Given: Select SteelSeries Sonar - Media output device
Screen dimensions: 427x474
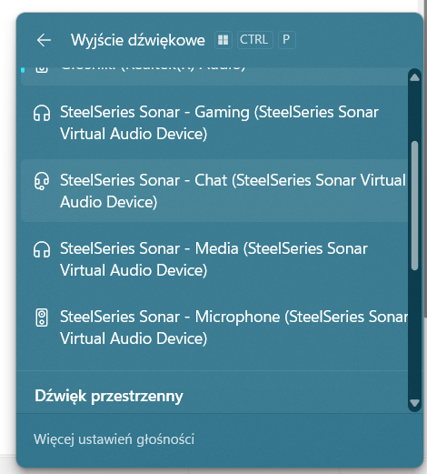Looking at the screenshot, I should pos(214,259).
